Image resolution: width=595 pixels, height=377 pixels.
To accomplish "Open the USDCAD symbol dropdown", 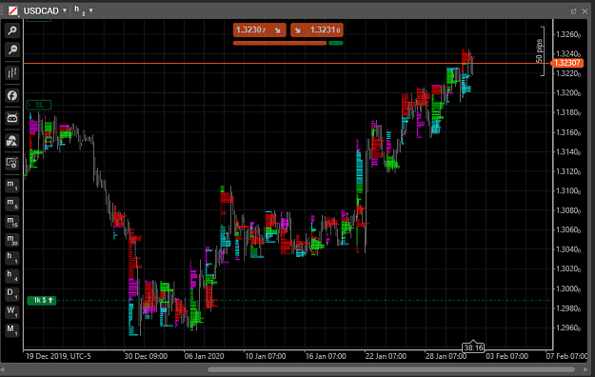I will pyautogui.click(x=65, y=10).
